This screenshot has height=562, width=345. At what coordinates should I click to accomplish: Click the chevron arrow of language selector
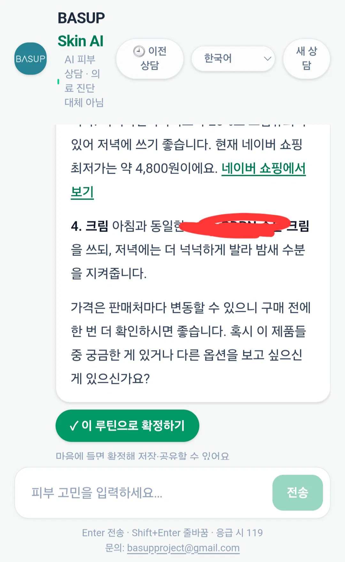[267, 59]
